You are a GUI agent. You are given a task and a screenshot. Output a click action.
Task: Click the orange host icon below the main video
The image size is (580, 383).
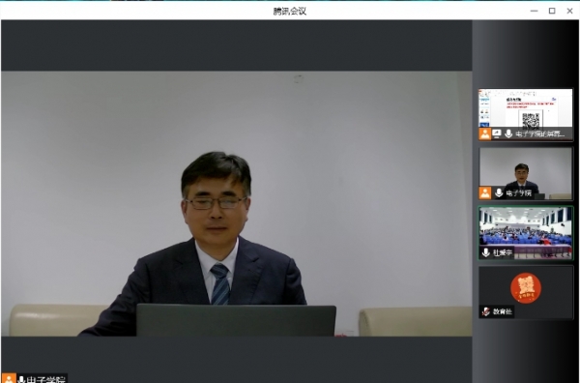tap(8, 378)
